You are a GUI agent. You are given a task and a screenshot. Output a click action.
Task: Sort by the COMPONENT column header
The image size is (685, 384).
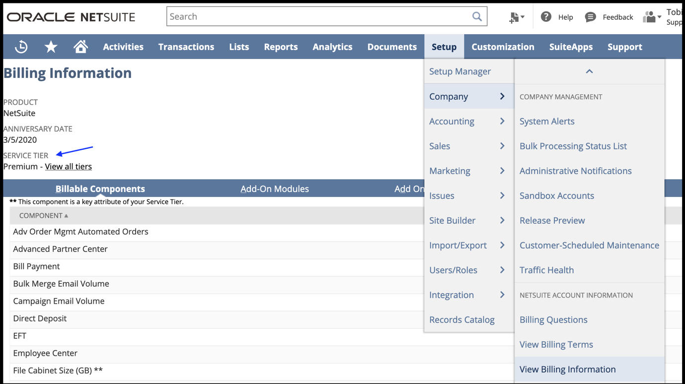click(44, 215)
